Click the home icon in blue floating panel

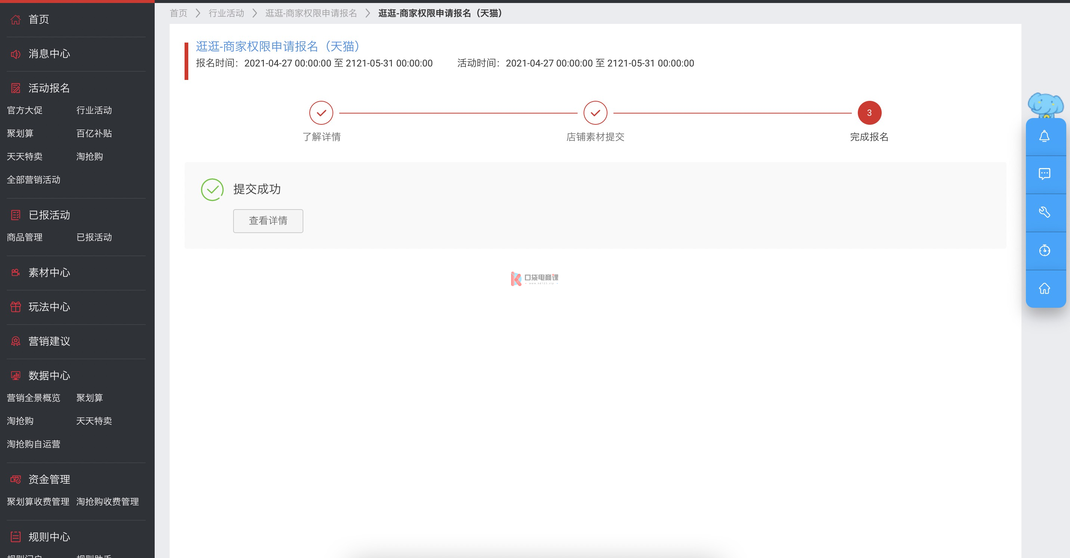[x=1044, y=288]
